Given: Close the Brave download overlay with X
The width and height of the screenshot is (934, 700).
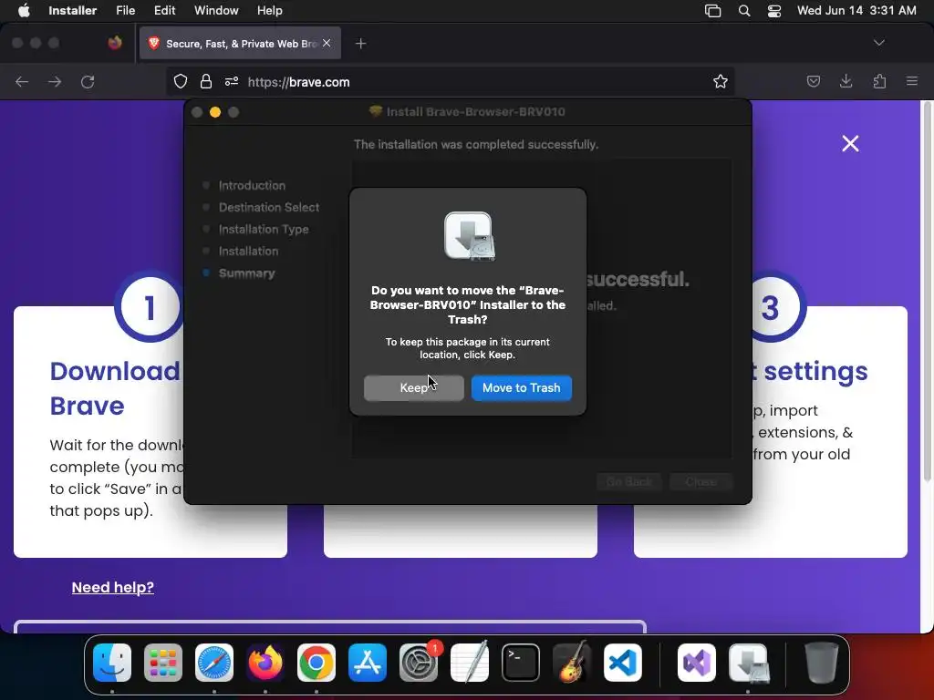Looking at the screenshot, I should point(851,143).
